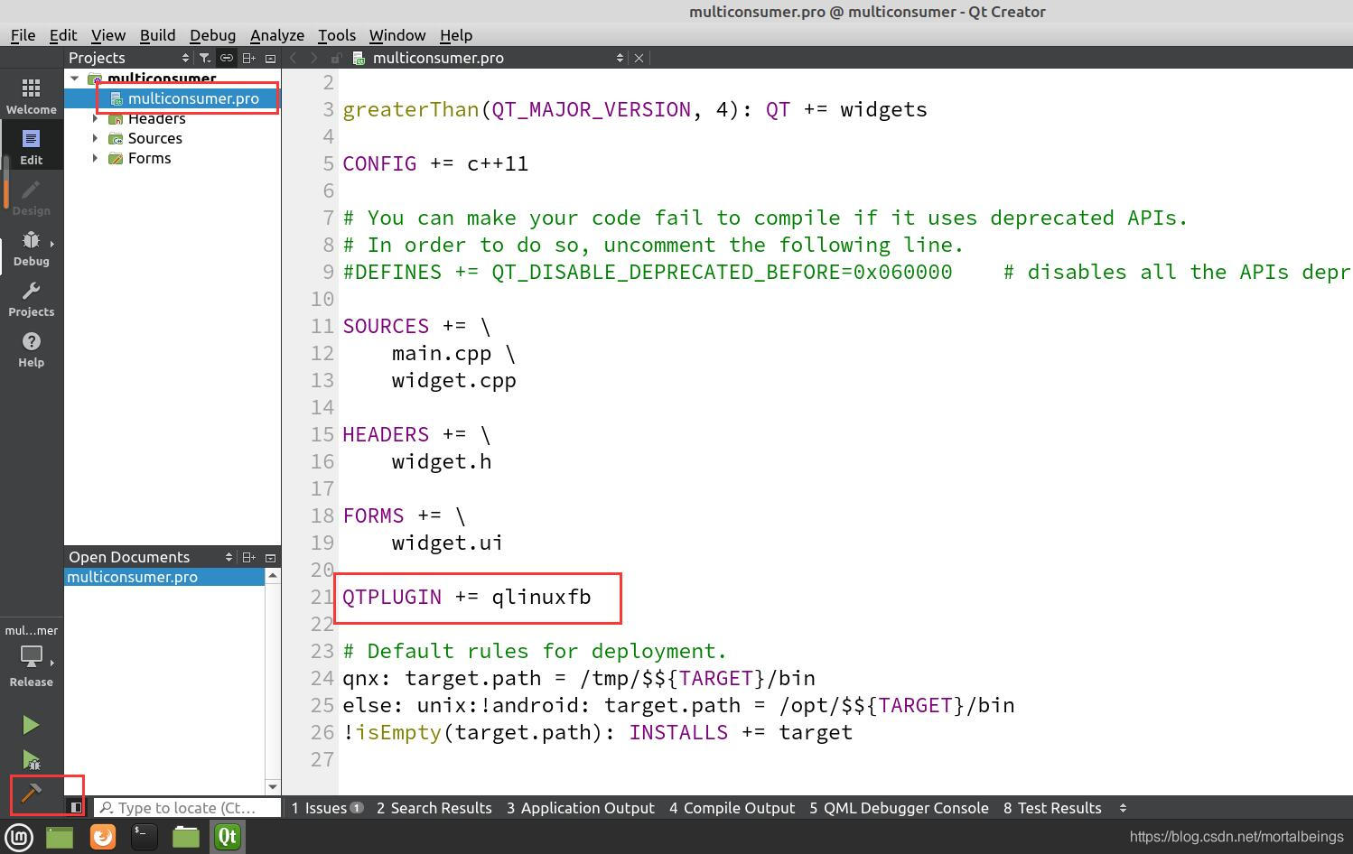Open the Help menu in menu bar

pyautogui.click(x=456, y=35)
